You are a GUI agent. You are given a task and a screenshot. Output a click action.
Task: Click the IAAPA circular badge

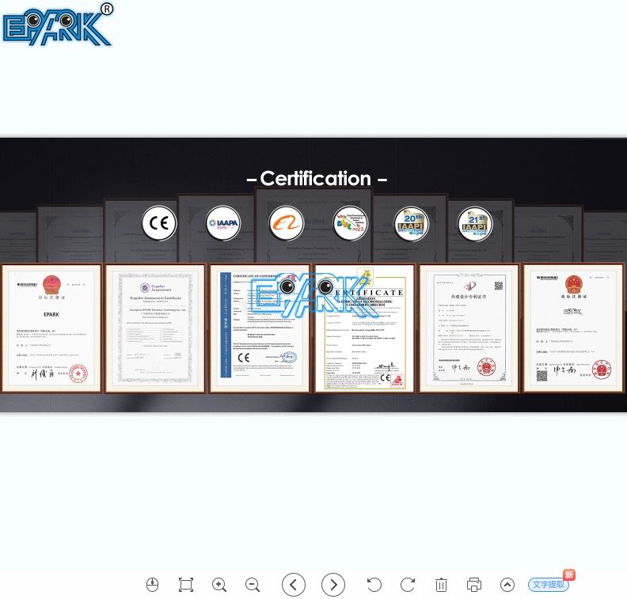(223, 224)
